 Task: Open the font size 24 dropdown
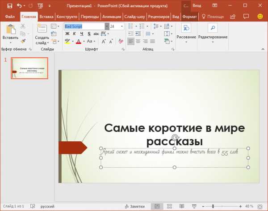(x=121, y=26)
